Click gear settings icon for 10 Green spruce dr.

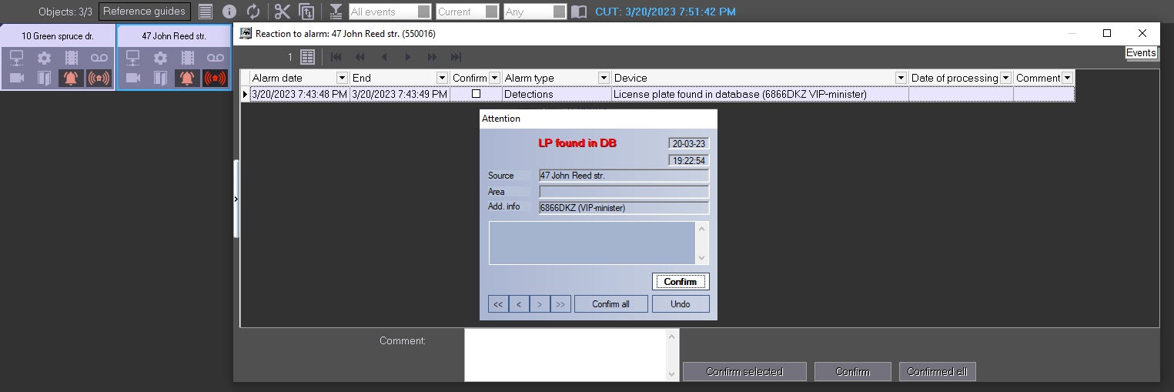coord(44,58)
